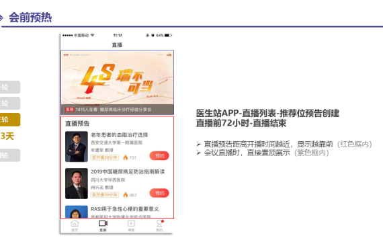Click 牟建军 教授 speaker name

pyautogui.click(x=102, y=150)
